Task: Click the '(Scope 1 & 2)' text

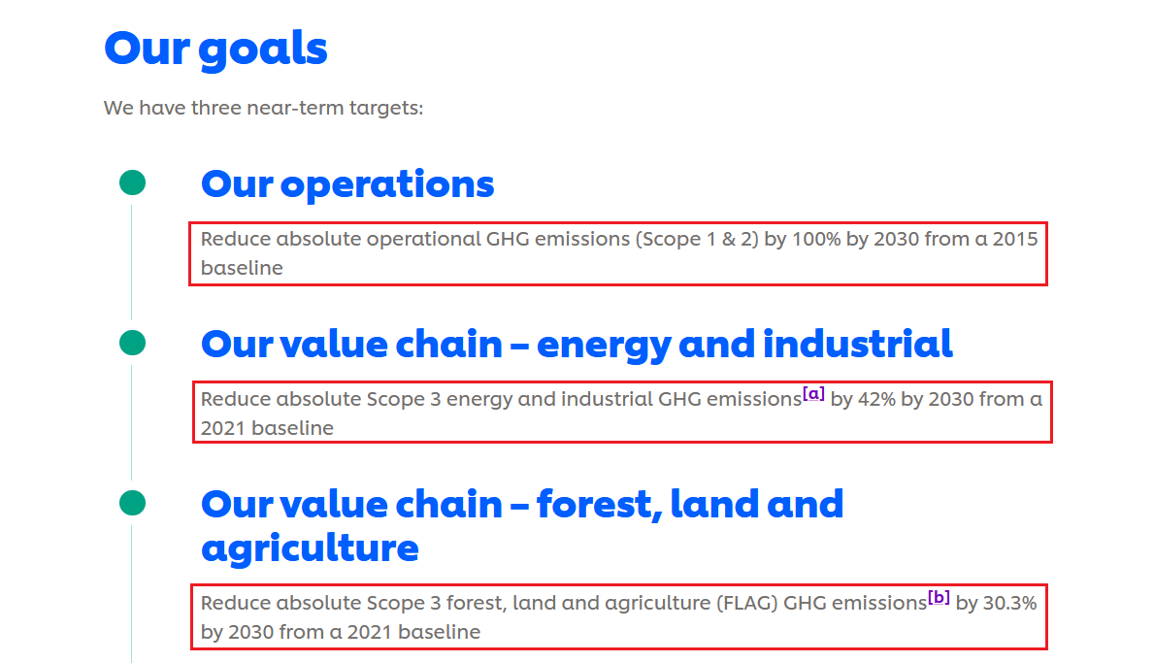Action: 696,239
